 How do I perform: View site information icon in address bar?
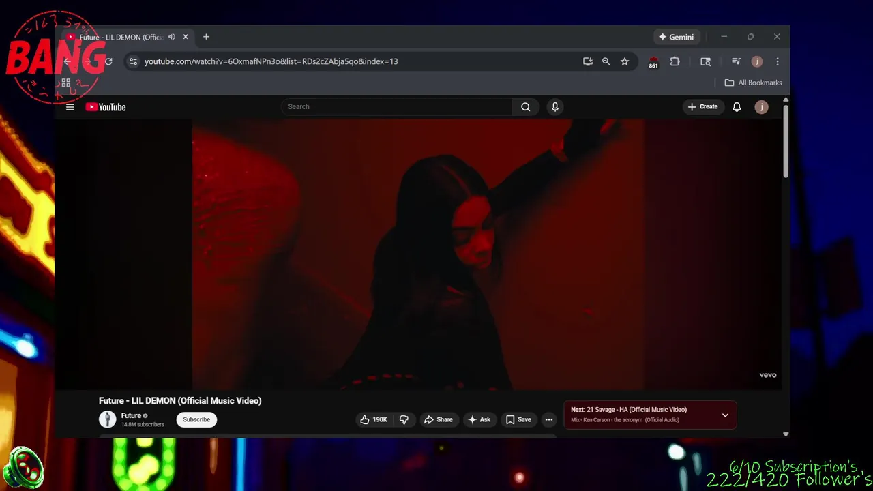[134, 61]
